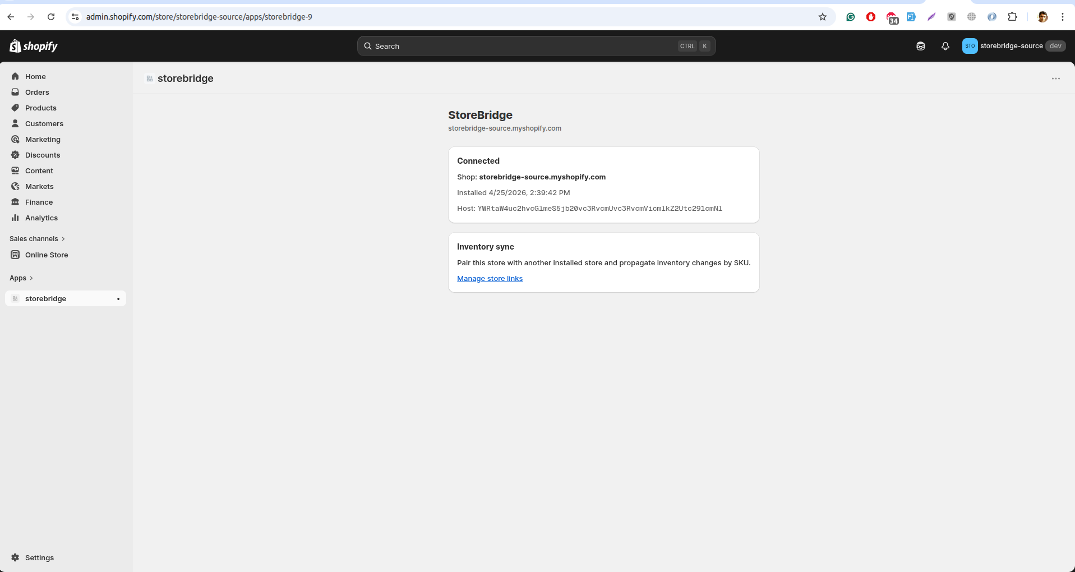1075x572 pixels.
Task: Click the Shopify logo
Action: click(34, 46)
